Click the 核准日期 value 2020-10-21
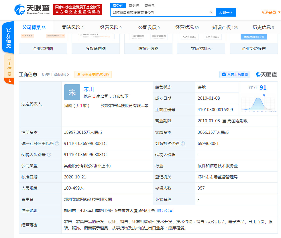Image resolution: width=281 pixels, height=238 pixels. pyautogui.click(x=75, y=177)
